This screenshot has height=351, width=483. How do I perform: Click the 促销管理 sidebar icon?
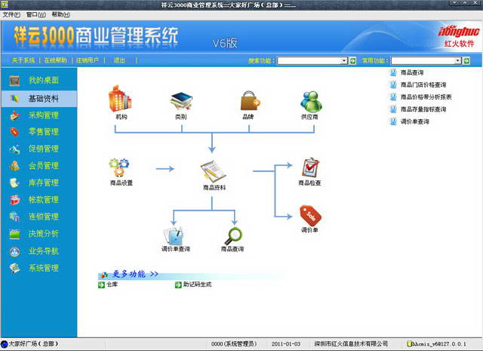coord(14,149)
